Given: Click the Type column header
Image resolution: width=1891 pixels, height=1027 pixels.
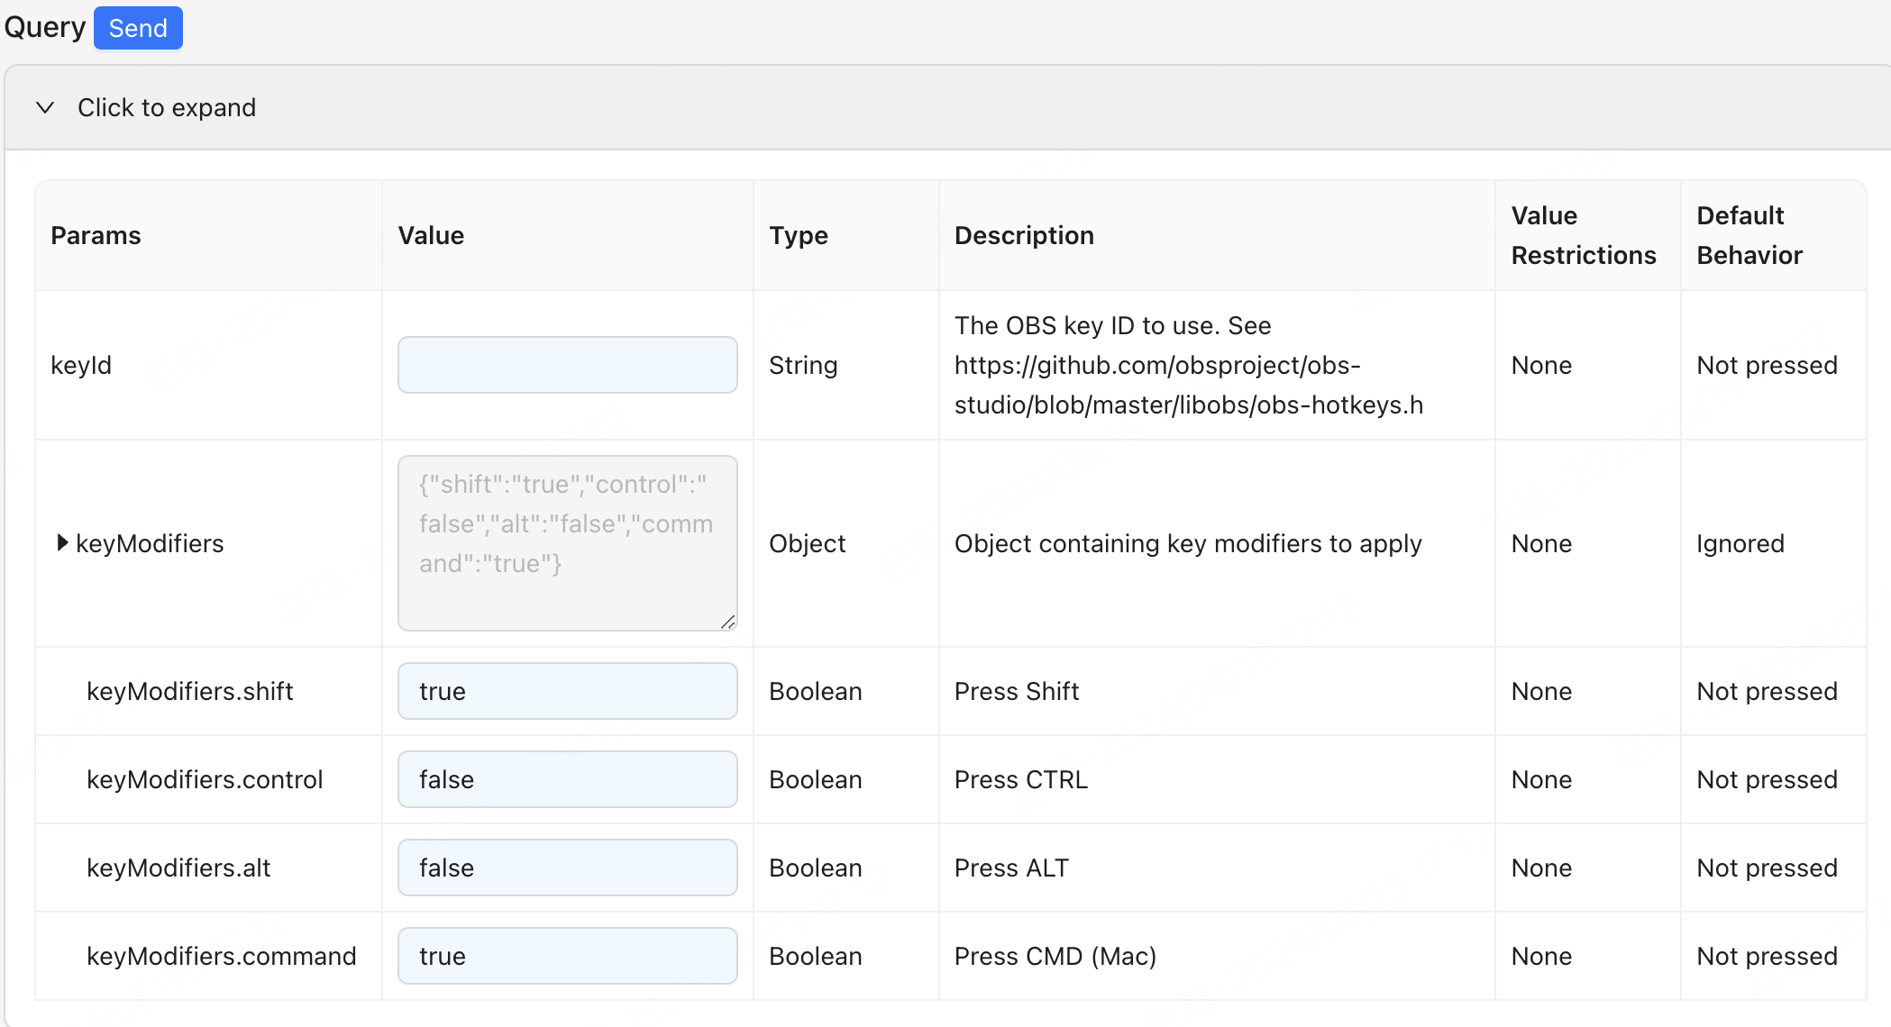Looking at the screenshot, I should 798,235.
